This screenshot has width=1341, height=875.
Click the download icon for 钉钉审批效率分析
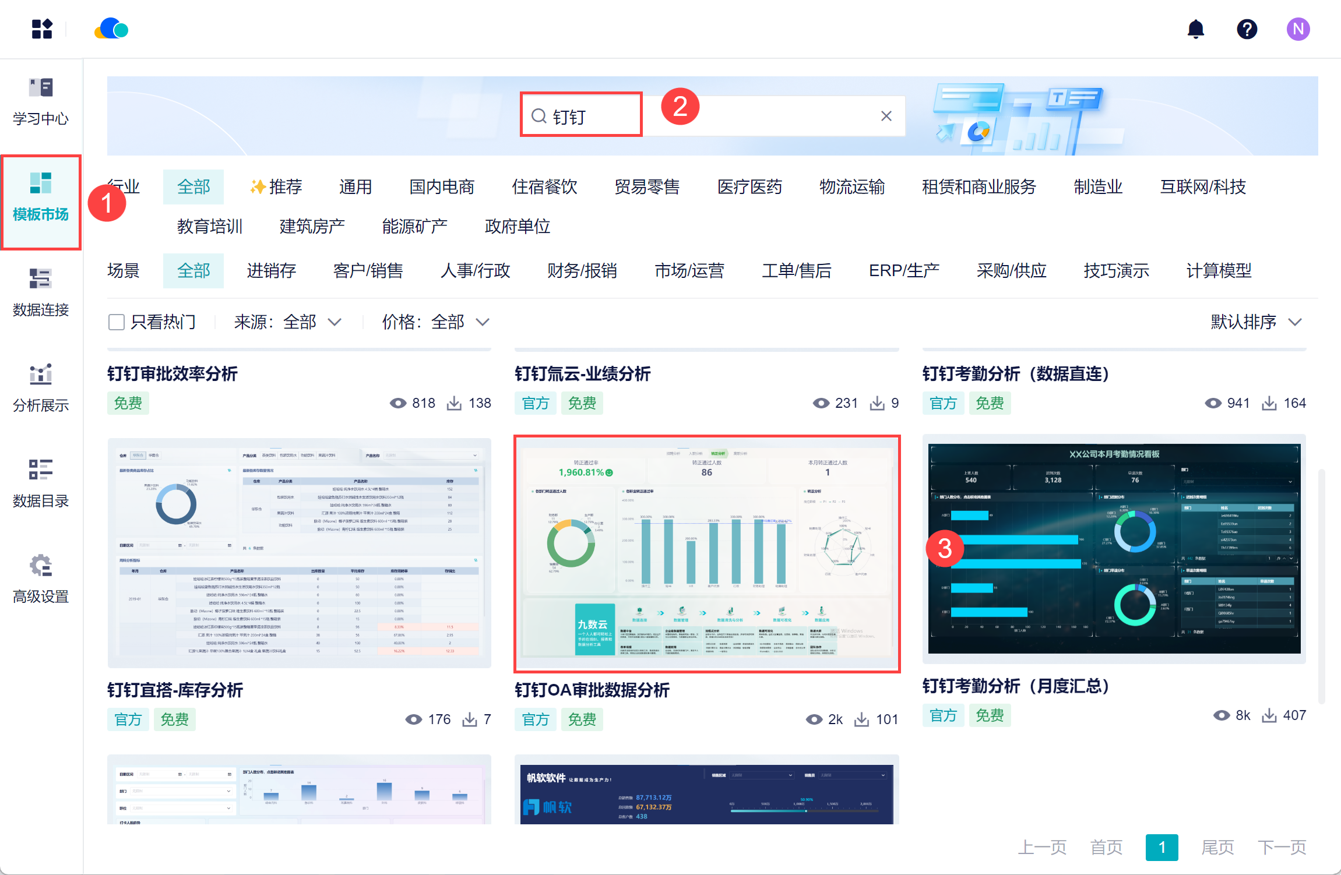point(454,403)
